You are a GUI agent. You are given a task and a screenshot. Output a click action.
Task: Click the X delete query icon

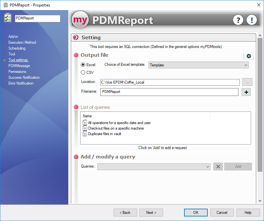[218, 167]
